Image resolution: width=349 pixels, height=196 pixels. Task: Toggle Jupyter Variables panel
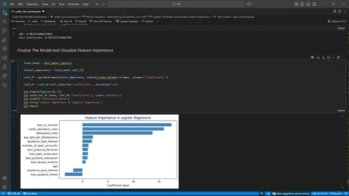click(x=127, y=21)
